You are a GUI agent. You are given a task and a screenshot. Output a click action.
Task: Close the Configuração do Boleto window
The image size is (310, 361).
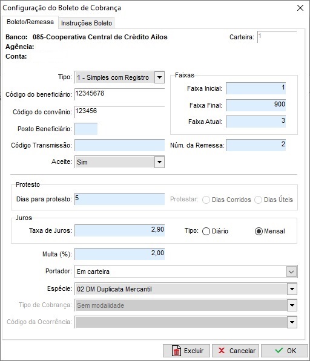pos(300,8)
